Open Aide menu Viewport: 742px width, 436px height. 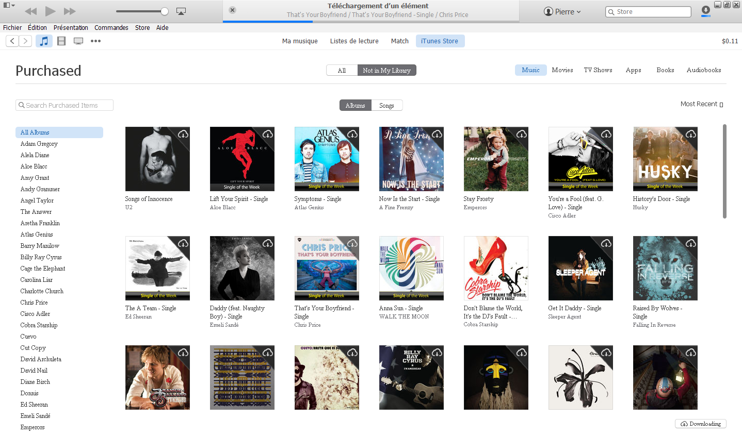(x=163, y=28)
